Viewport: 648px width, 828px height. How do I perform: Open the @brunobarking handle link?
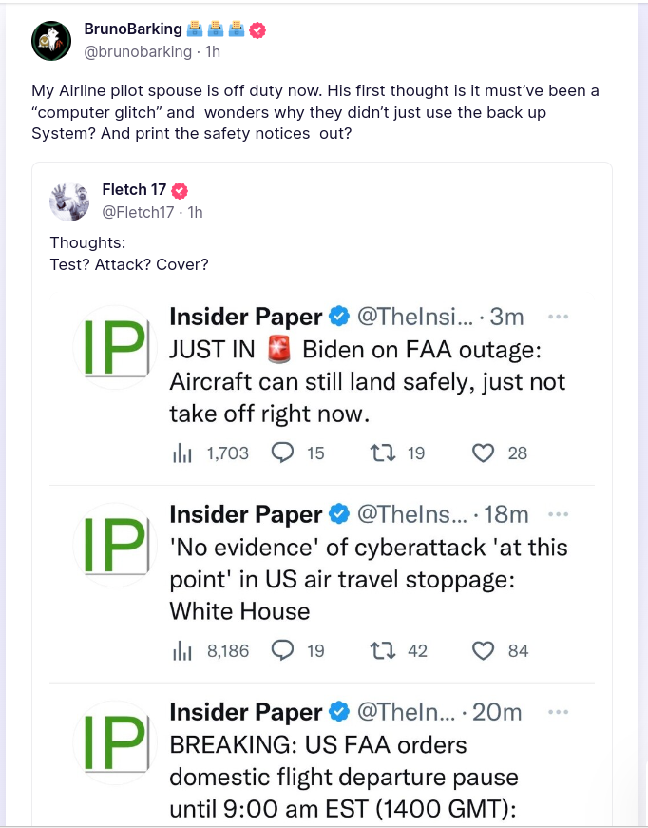(138, 51)
